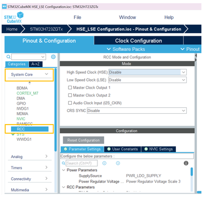Open the NVIC Settings tab
The image size is (204, 197).
click(x=159, y=149)
